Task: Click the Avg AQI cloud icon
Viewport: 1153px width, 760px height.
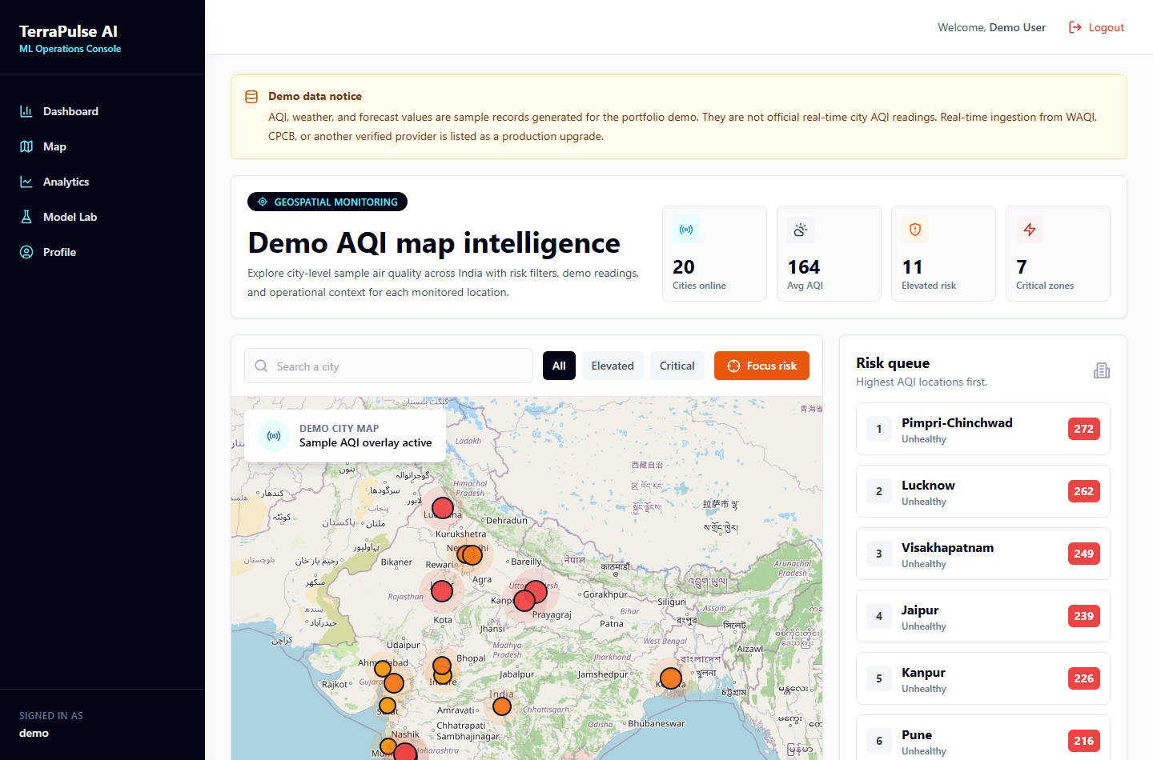Action: 801,230
